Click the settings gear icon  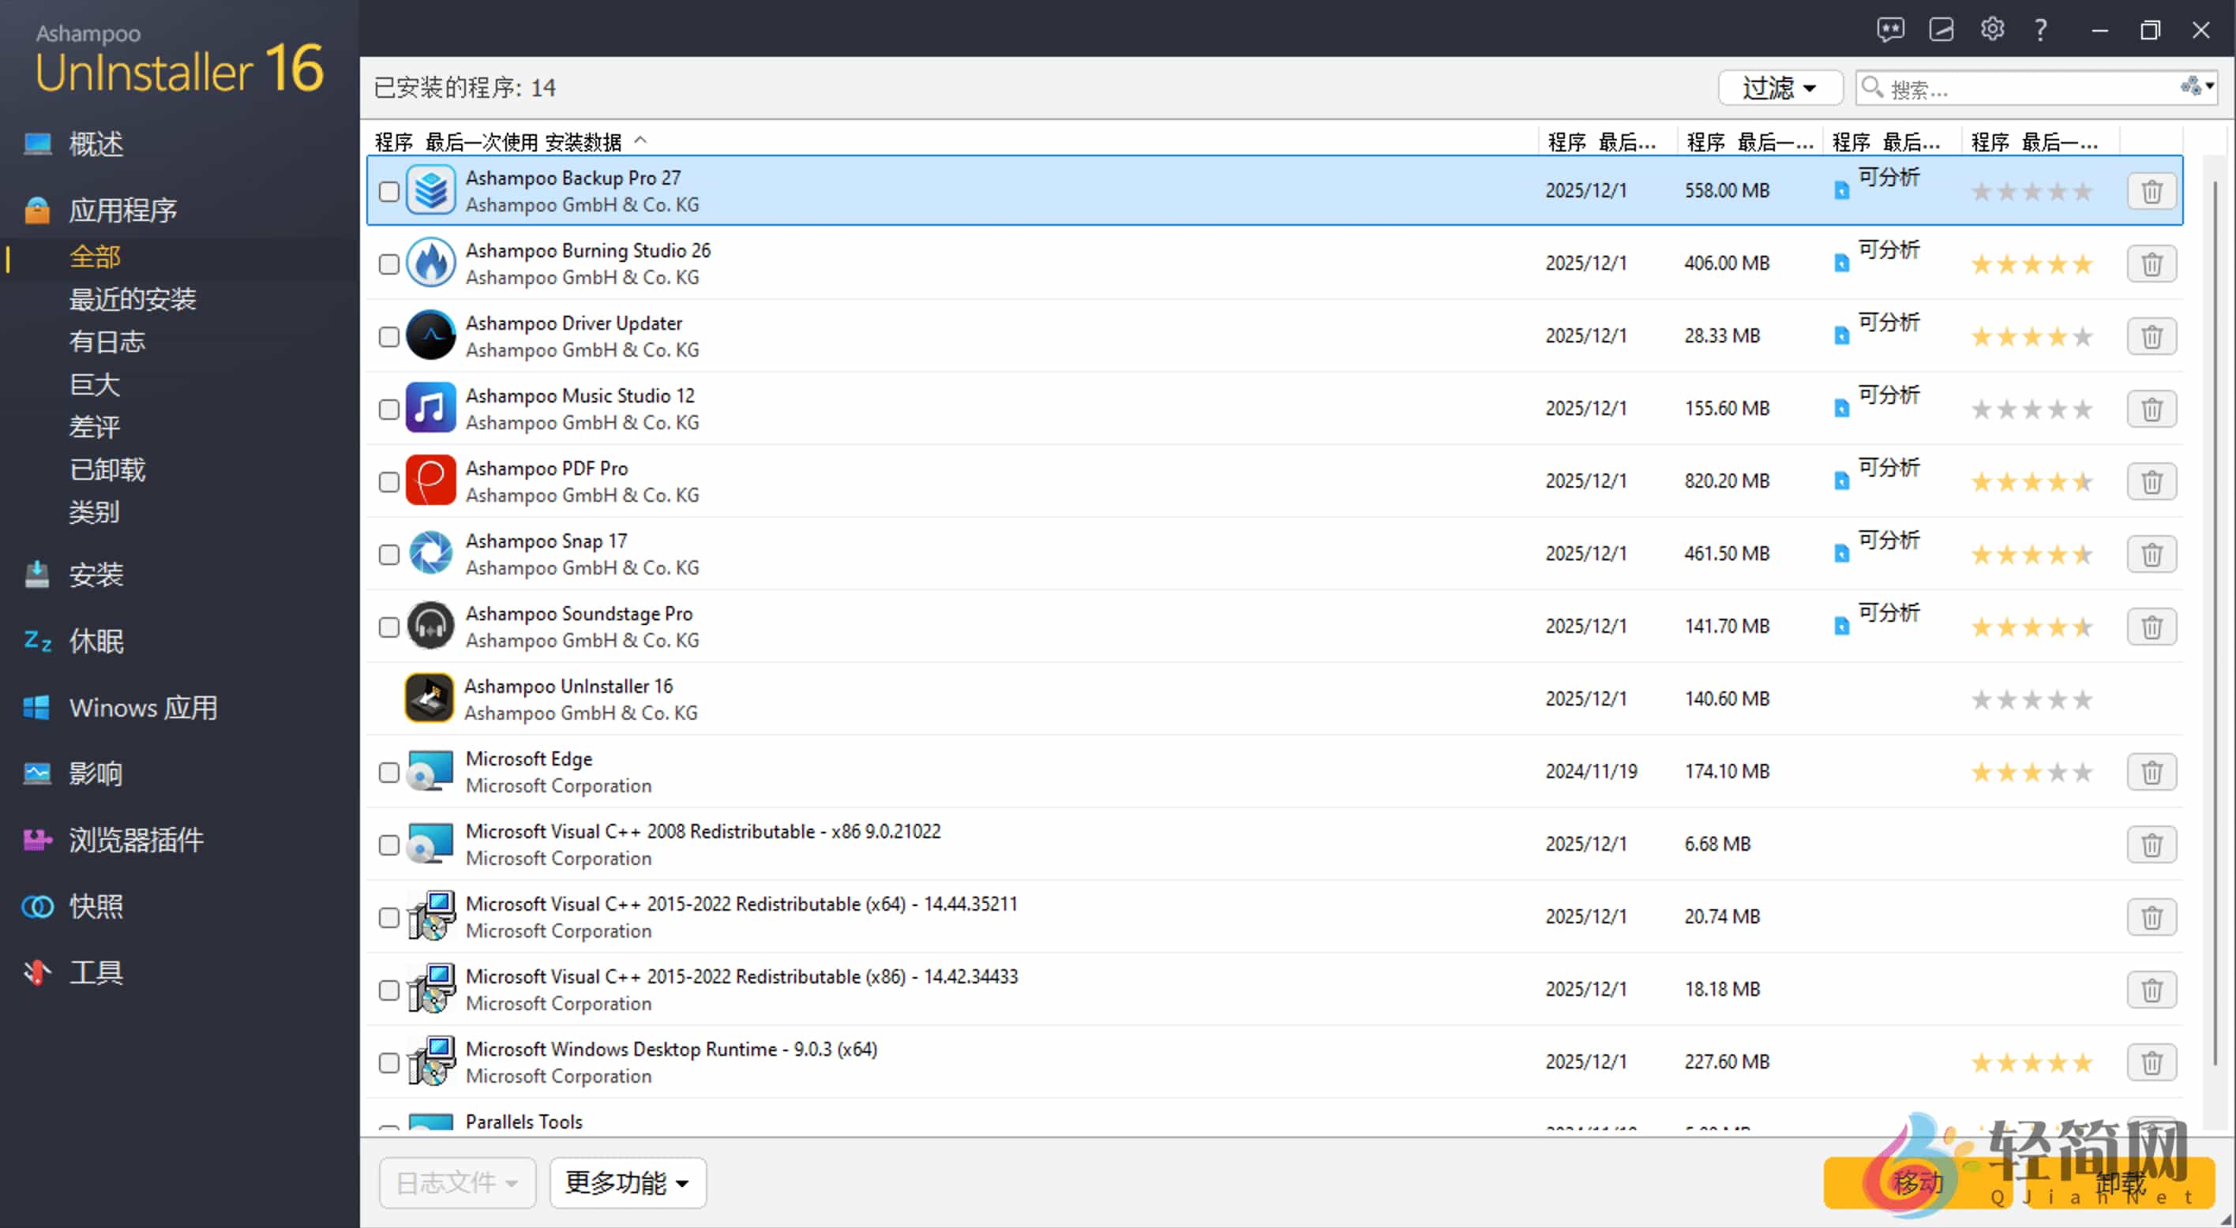pos(1992,28)
